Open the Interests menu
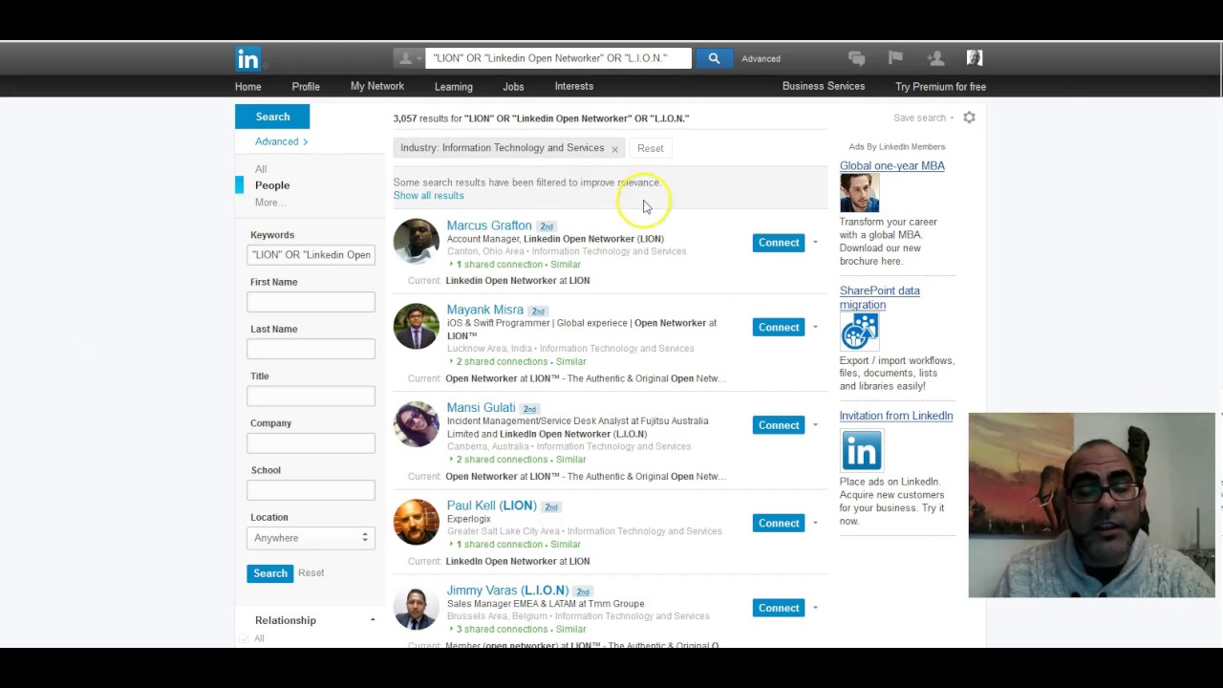The image size is (1223, 688). click(x=574, y=86)
